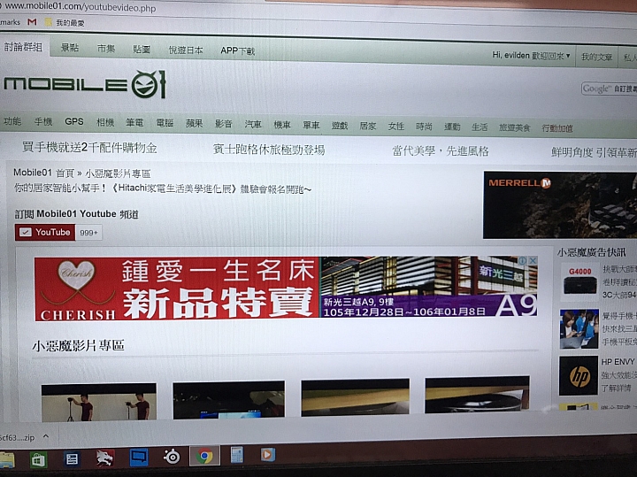Image resolution: width=637 pixels, height=477 pixels.
Task: Open the Windows Store taskbar icon
Action: coord(39,460)
